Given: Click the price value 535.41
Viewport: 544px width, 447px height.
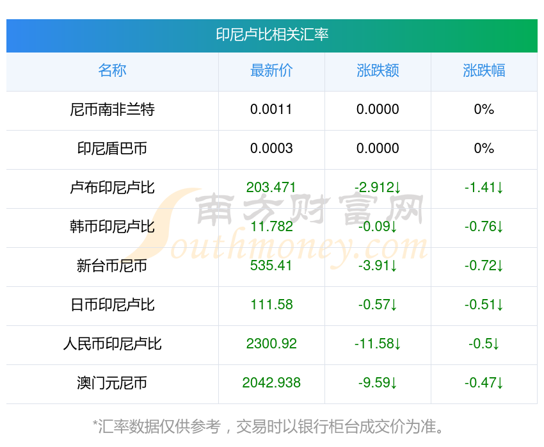Looking at the screenshot, I should pyautogui.click(x=271, y=266).
